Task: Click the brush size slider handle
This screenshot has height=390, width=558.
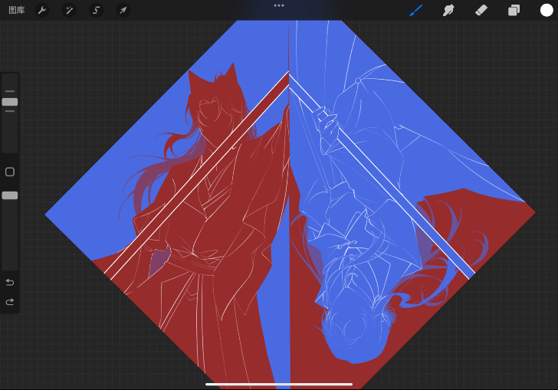Action: coord(10,102)
